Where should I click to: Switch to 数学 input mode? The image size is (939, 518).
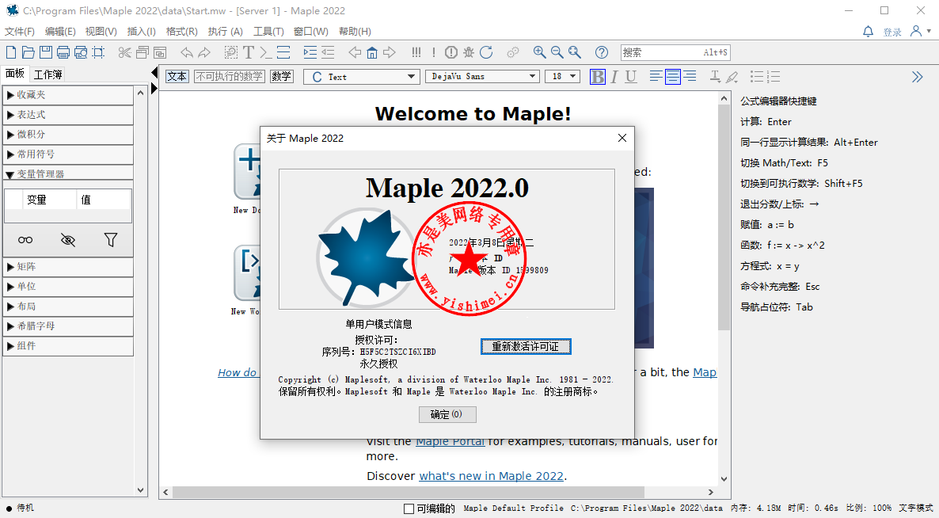(281, 77)
